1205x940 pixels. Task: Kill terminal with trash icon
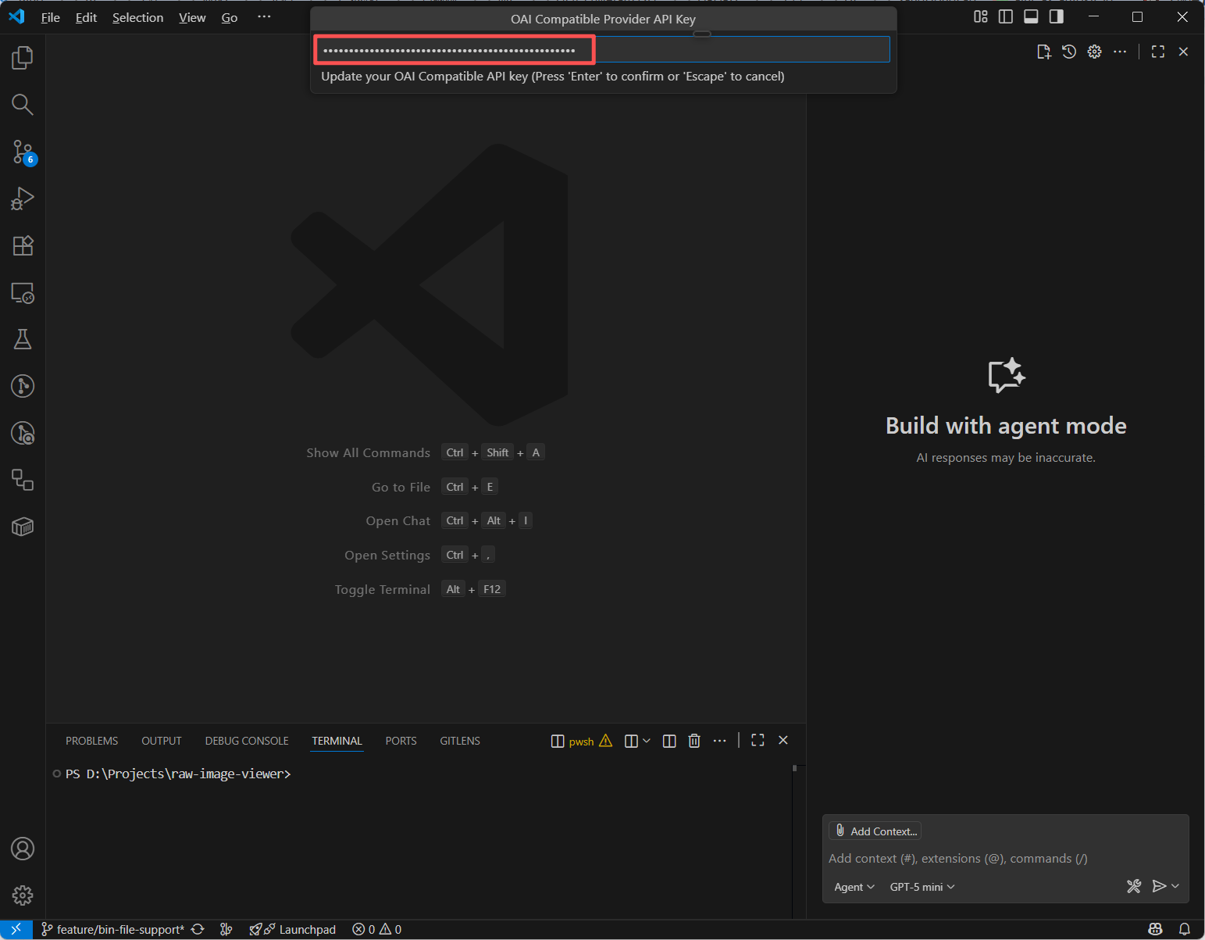click(x=694, y=741)
